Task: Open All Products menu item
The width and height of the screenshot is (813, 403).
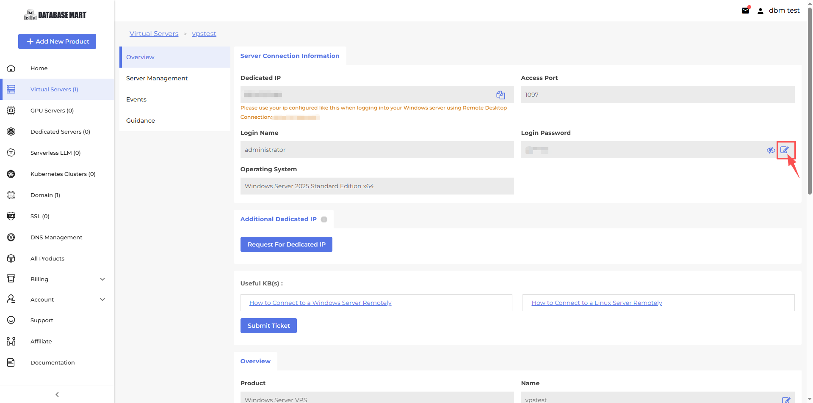Action: coord(57,258)
